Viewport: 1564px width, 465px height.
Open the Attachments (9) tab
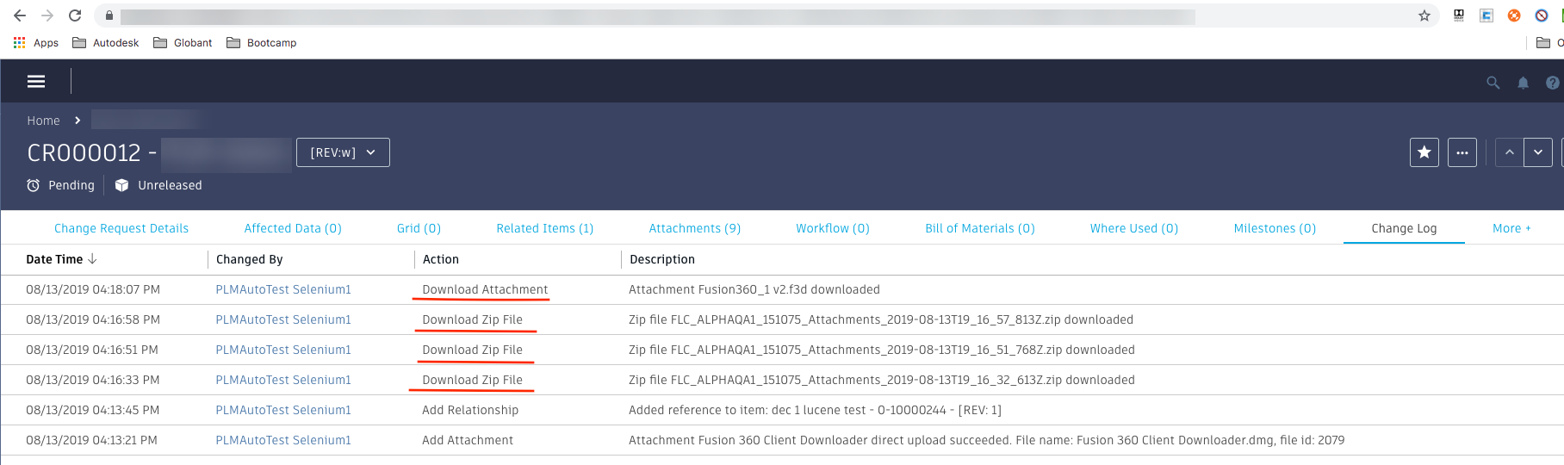coord(695,228)
